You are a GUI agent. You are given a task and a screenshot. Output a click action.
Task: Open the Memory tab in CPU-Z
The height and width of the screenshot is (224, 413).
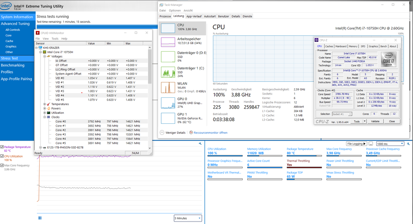[353, 46]
